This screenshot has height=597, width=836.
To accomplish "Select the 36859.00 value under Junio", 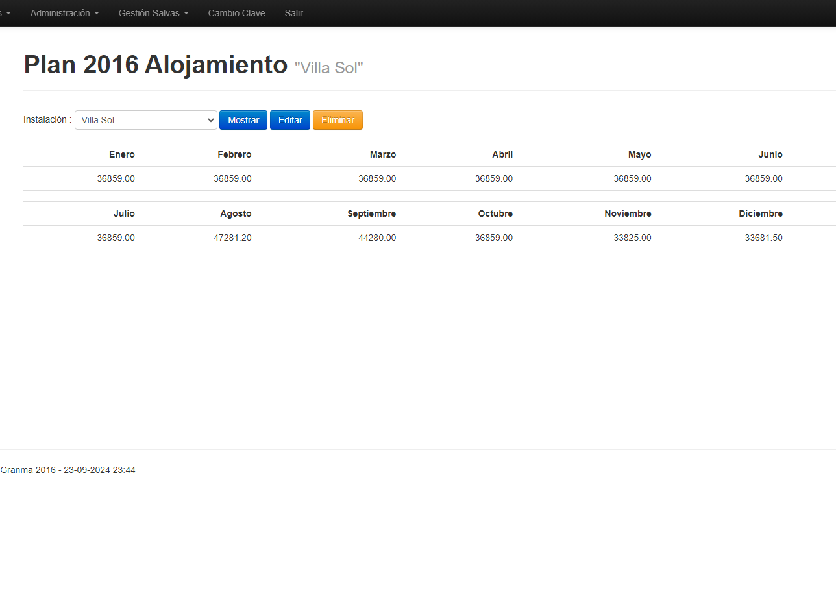I will [x=763, y=178].
